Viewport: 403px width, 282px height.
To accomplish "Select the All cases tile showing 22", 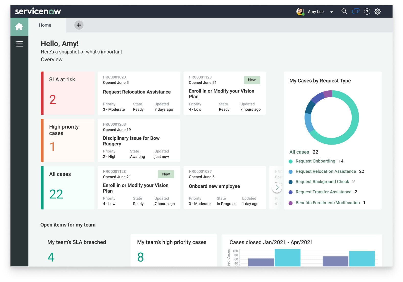I will (68, 188).
